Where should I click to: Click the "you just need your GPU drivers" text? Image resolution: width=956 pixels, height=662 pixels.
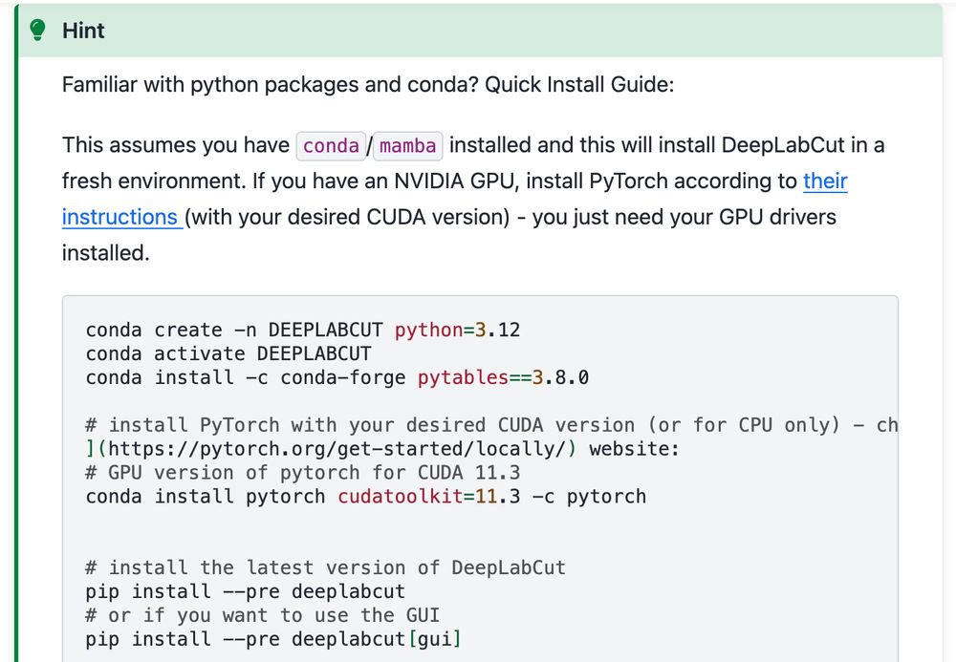684,217
